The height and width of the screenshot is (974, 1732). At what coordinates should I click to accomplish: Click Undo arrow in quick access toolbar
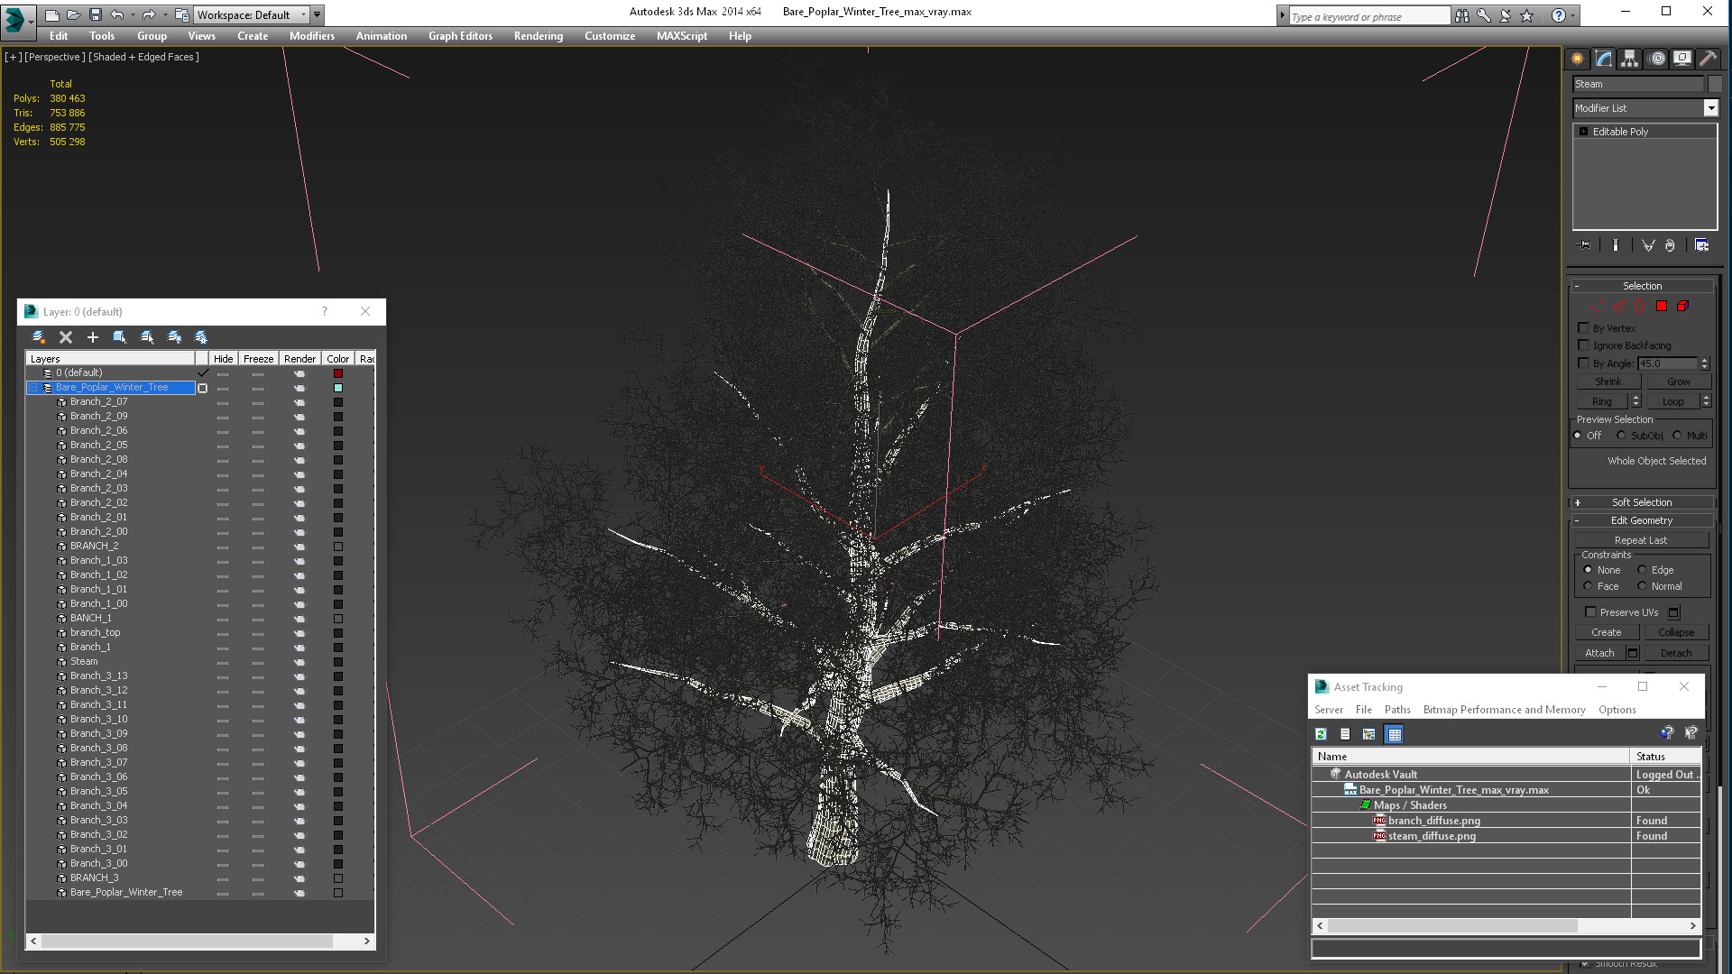coord(117,14)
